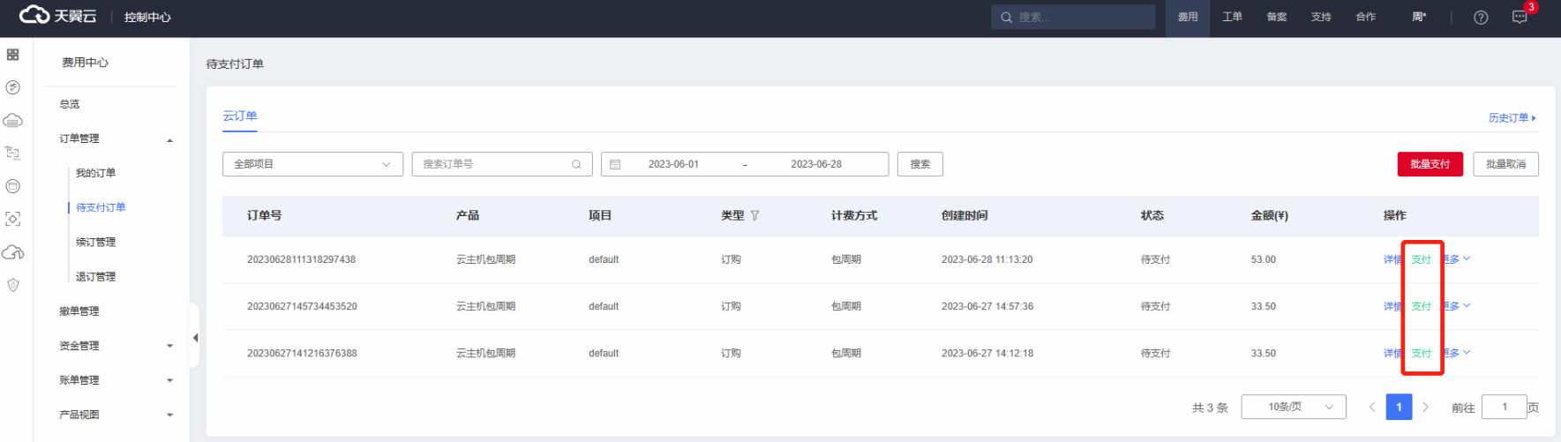Click the help question mark icon
The width and height of the screenshot is (1561, 442).
pos(1481,18)
